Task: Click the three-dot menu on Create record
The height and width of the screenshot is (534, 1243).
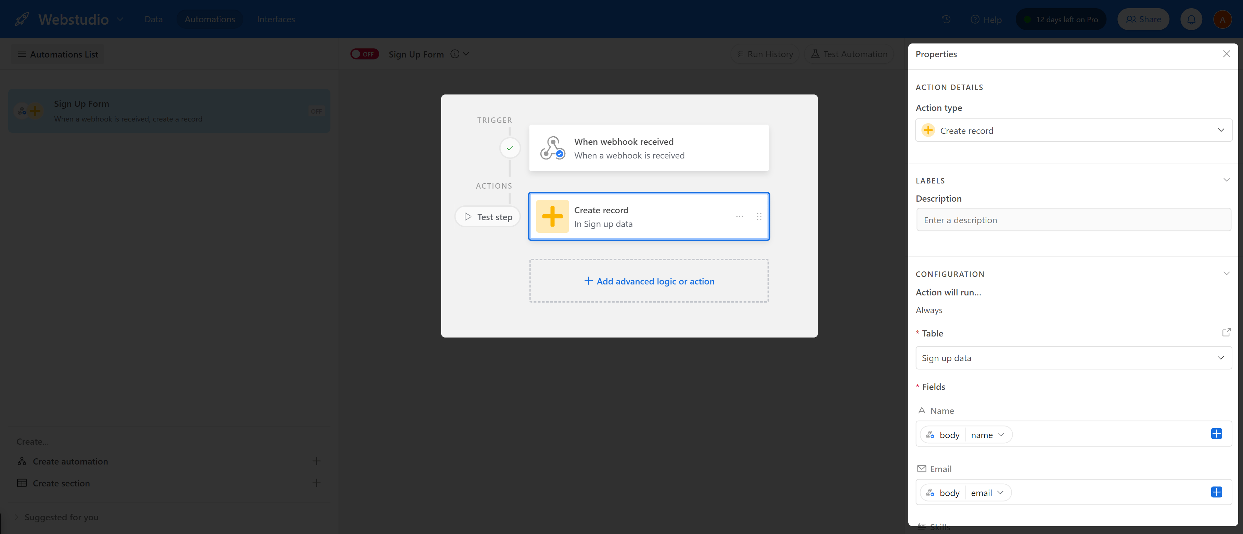Action: (739, 216)
